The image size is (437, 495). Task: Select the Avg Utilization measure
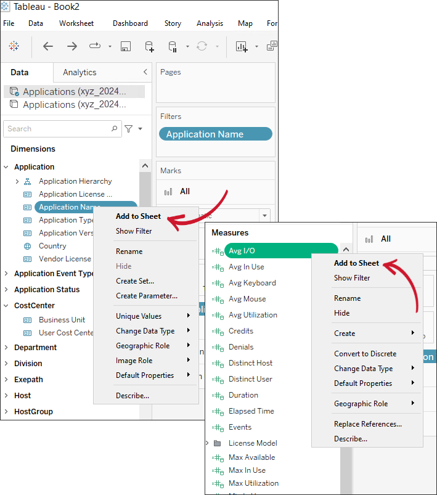click(253, 315)
